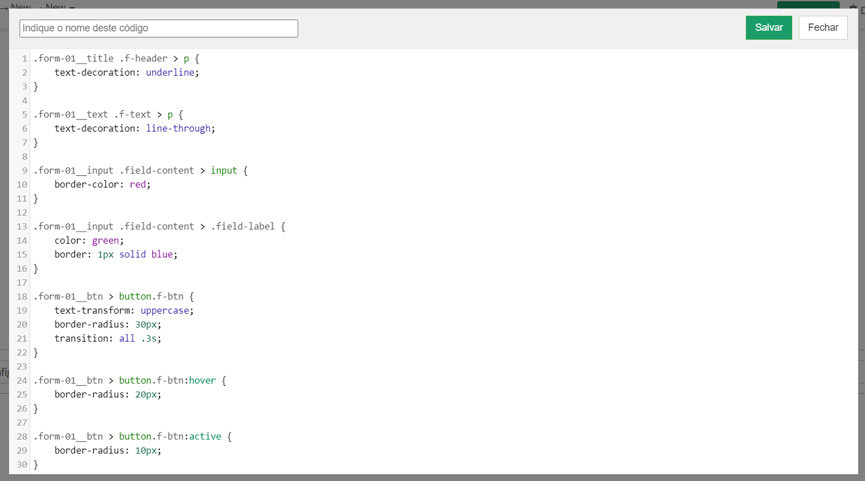Click the red border-color value
The image size is (865, 481).
pyautogui.click(x=138, y=185)
